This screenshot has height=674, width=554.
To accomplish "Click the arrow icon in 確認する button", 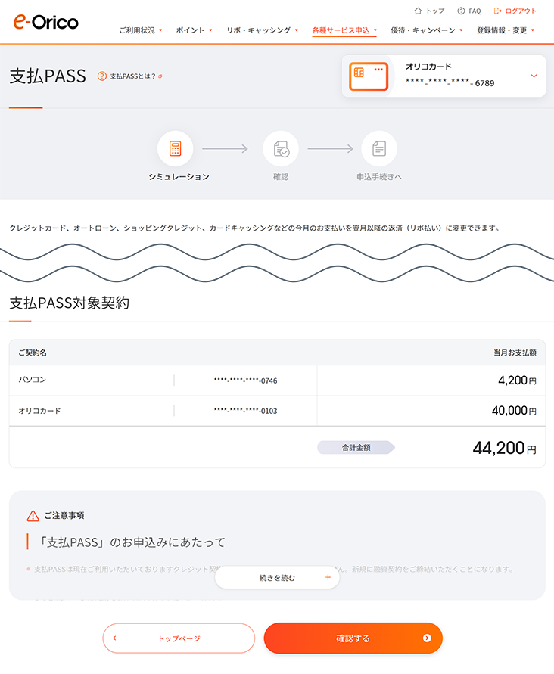I will coord(427,638).
